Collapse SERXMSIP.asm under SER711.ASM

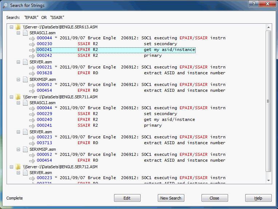(18, 150)
